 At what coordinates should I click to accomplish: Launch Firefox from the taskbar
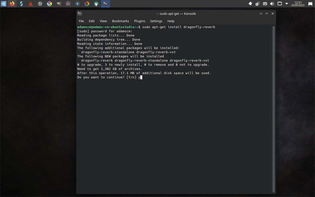(12, 3)
